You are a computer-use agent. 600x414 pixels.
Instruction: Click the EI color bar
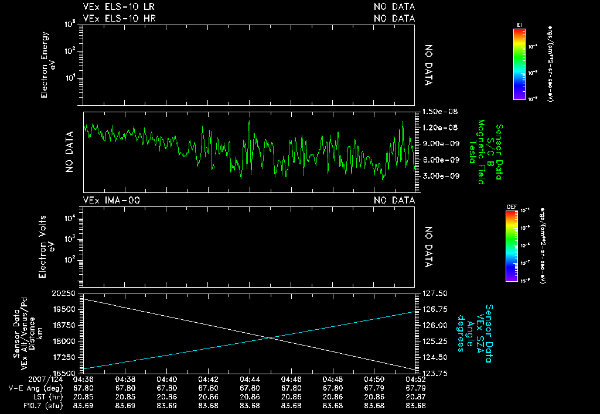pos(519,64)
